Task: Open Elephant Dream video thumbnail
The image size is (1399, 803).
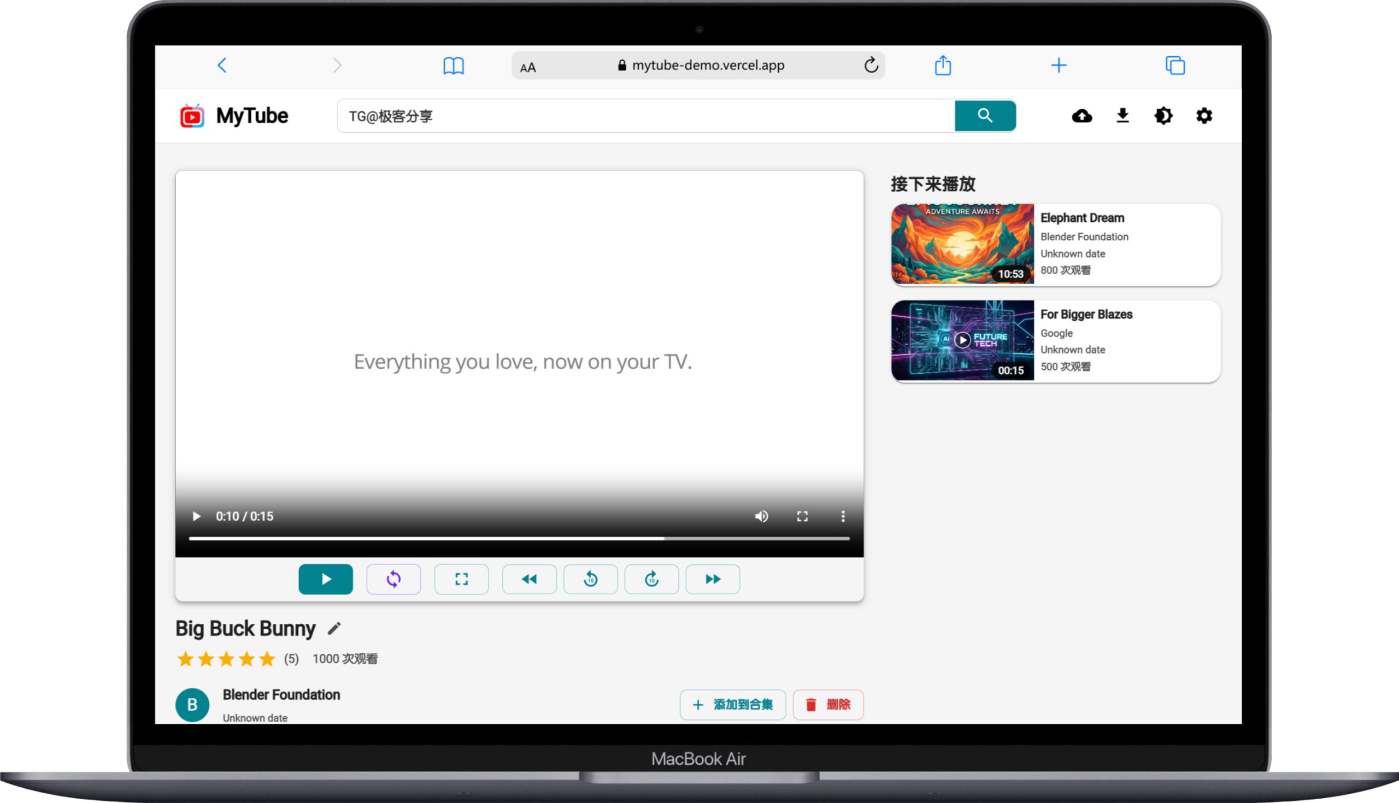Action: point(962,244)
